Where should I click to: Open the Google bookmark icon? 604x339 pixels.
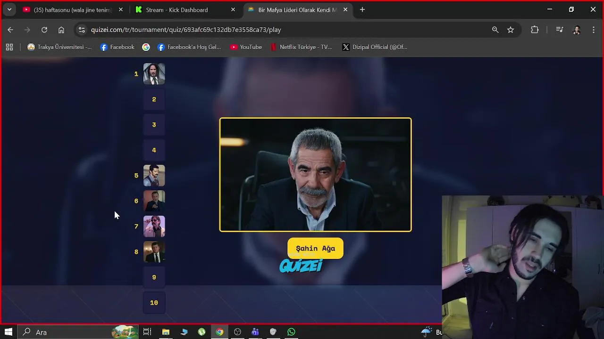146,47
